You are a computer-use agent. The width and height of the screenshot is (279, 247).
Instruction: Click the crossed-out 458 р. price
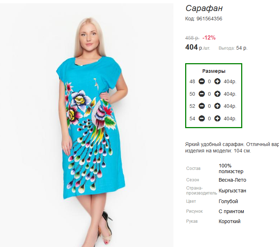coord(192,38)
